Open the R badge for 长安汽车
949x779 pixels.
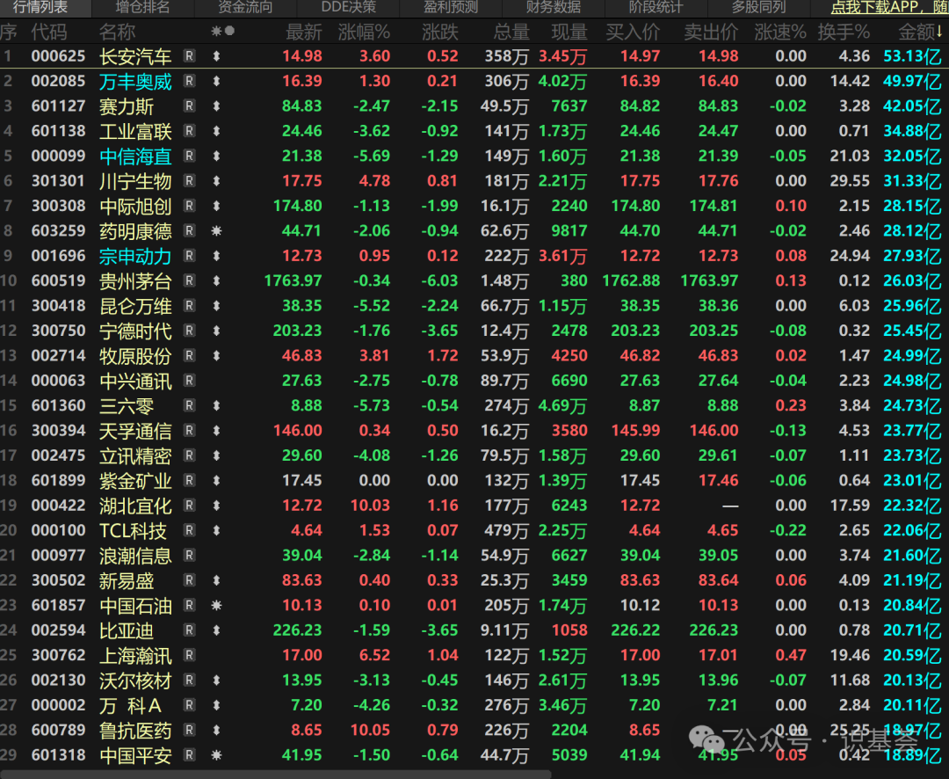point(190,56)
